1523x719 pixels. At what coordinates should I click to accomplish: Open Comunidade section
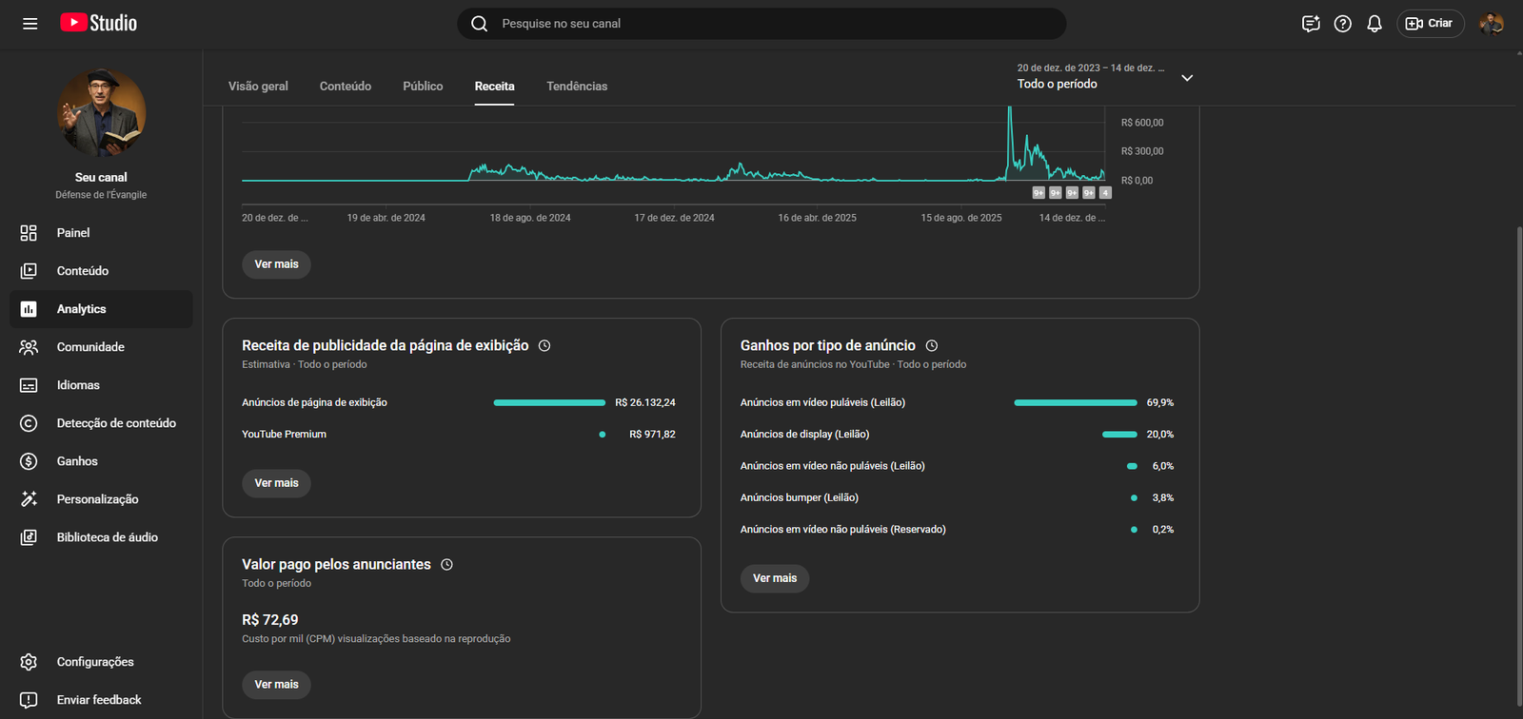click(x=101, y=347)
